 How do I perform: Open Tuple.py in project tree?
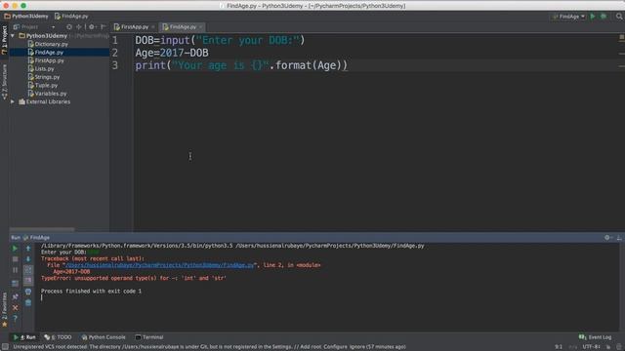tap(43, 85)
